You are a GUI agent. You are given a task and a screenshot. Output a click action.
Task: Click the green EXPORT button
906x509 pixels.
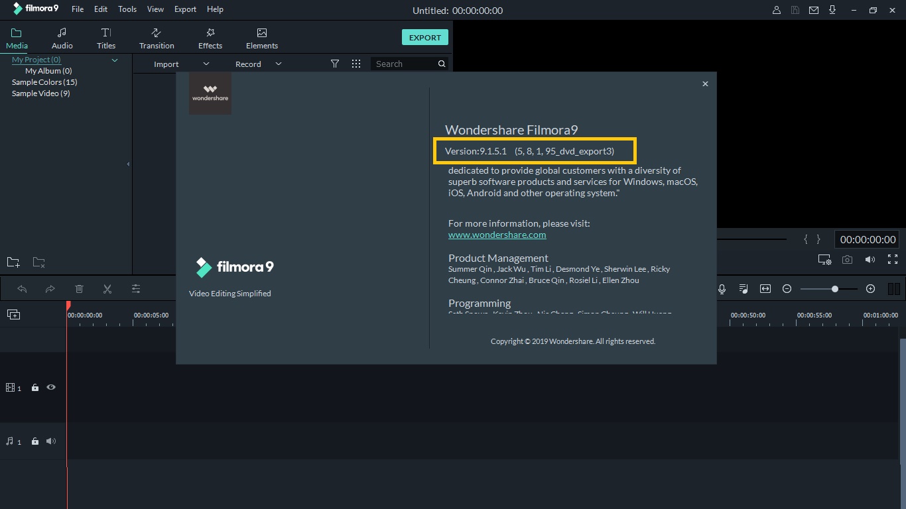tap(425, 38)
